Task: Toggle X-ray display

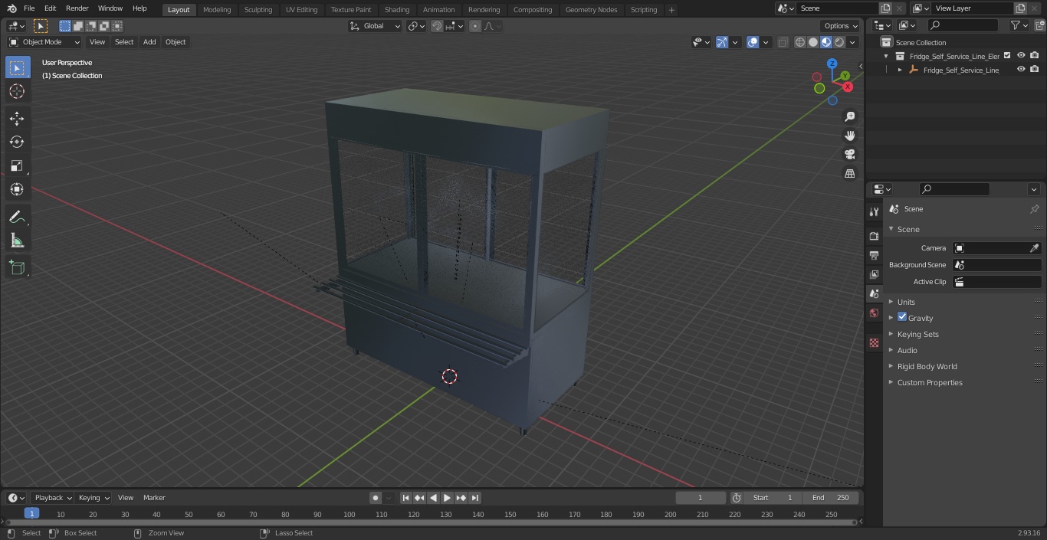Action: [x=783, y=42]
